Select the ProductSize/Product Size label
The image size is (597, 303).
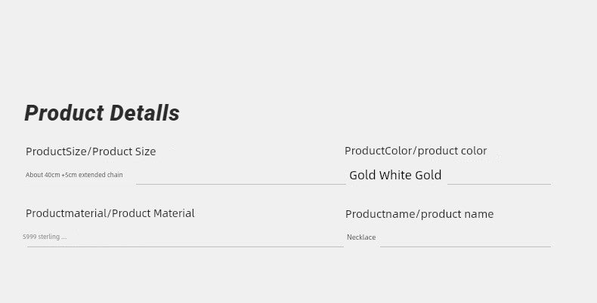[91, 151]
